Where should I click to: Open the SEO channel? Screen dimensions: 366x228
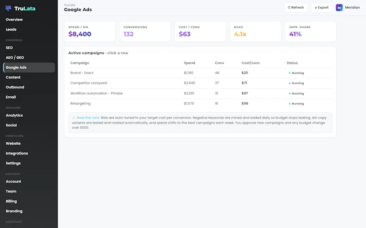(9, 48)
